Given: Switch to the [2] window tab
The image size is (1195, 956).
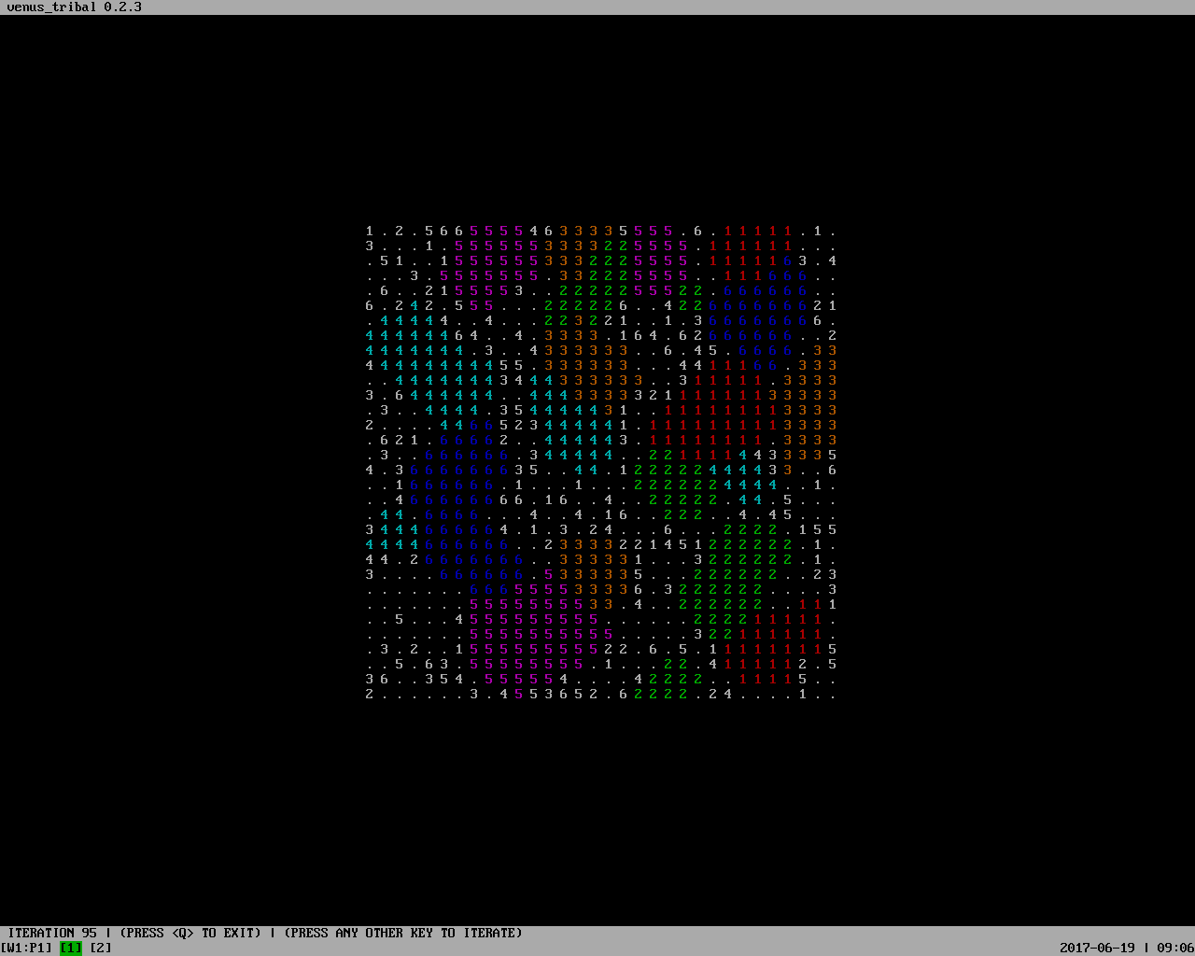Looking at the screenshot, I should pos(101,948).
